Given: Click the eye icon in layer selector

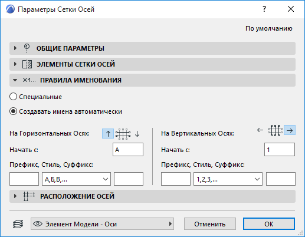Looking at the screenshot, I should point(38,223).
